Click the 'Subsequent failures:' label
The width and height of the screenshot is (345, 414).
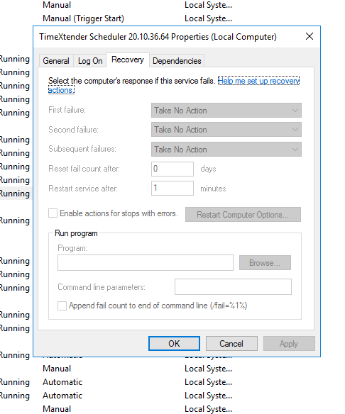click(x=82, y=149)
